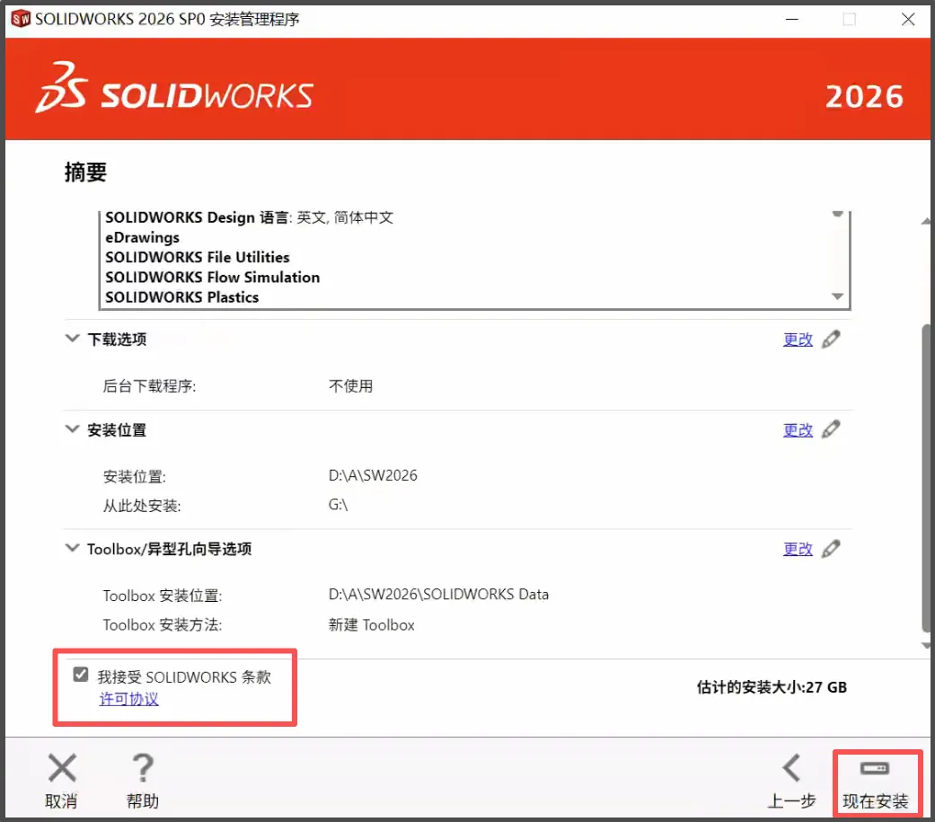Click the SOLIDWORKS logo in red banner
This screenshot has height=822, width=935.
(x=174, y=88)
